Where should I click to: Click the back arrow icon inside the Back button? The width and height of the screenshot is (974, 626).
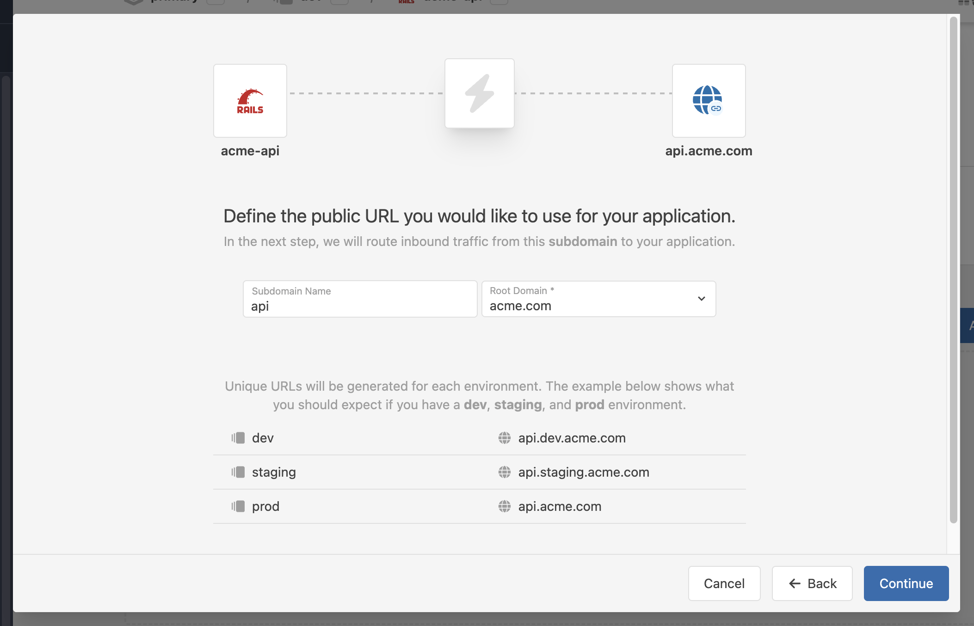coord(794,583)
